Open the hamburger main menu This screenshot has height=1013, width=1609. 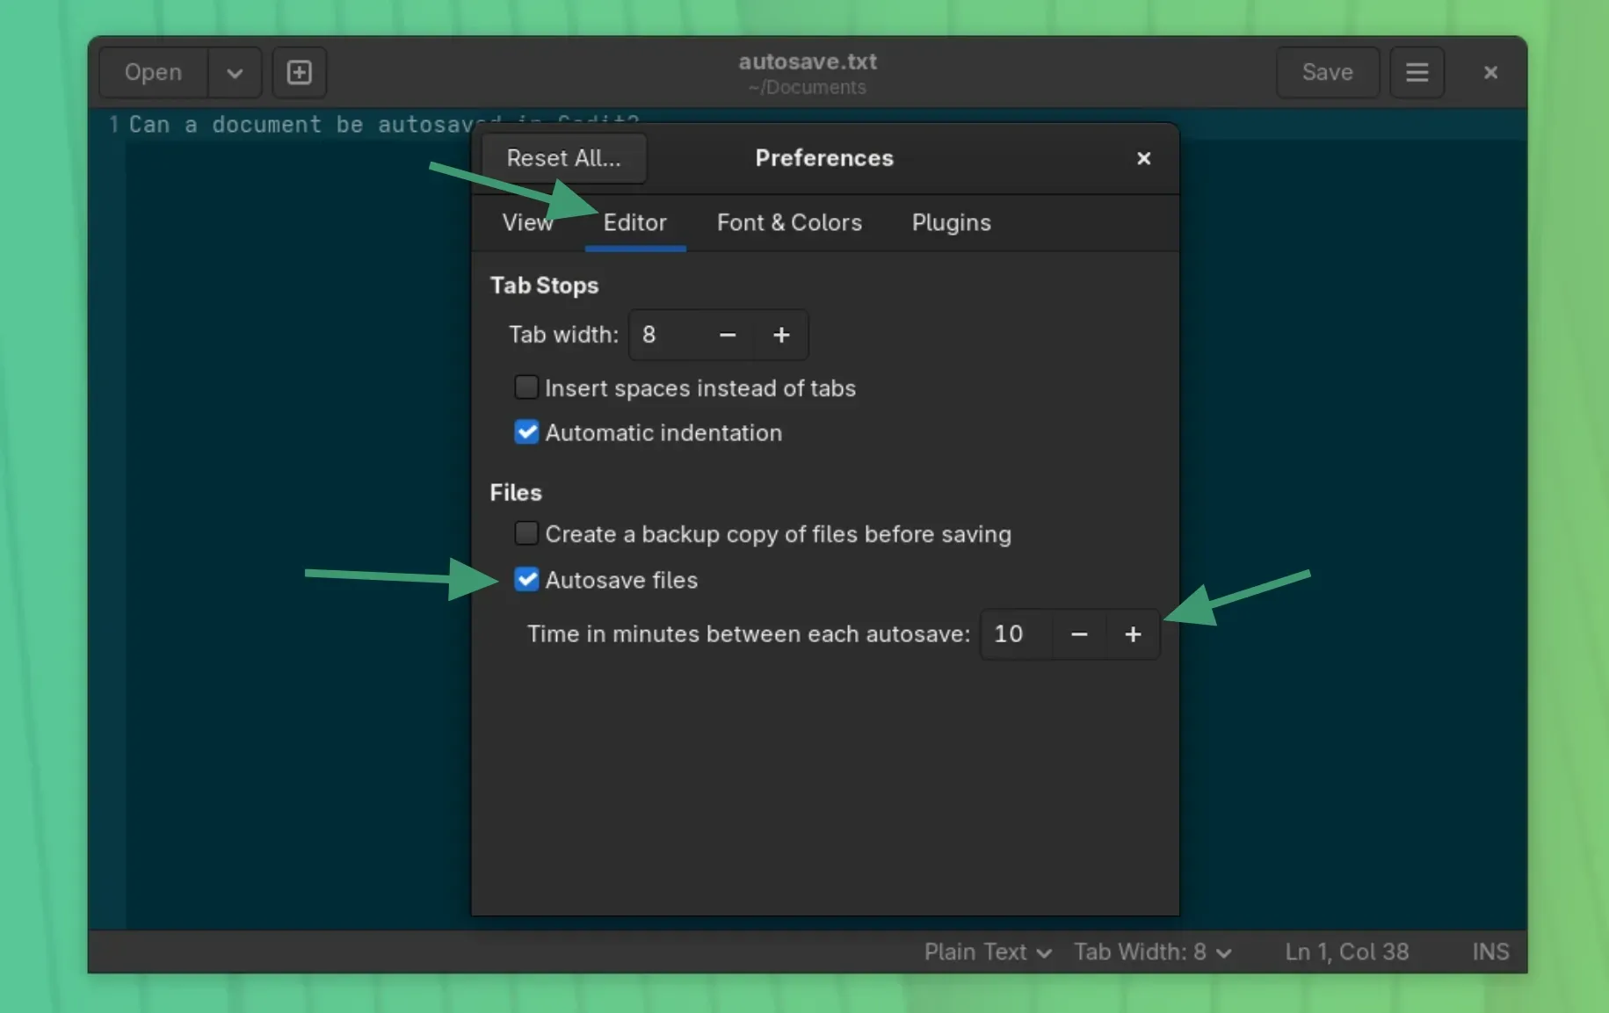click(1417, 72)
